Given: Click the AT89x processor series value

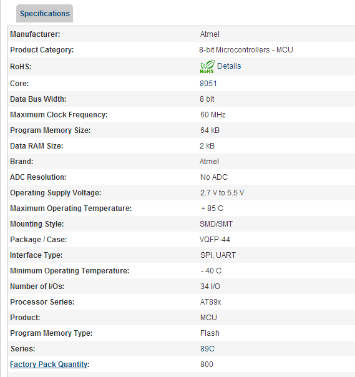Looking at the screenshot, I should coord(210,302).
